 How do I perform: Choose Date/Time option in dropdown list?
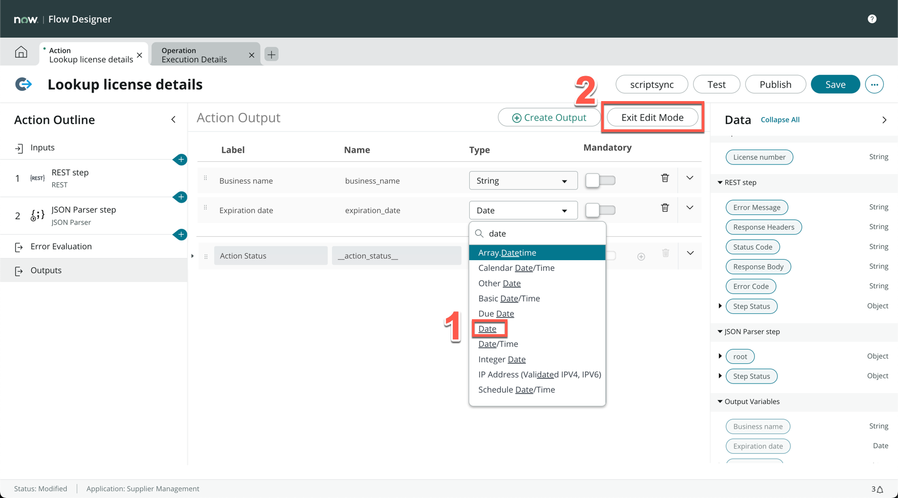[498, 344]
